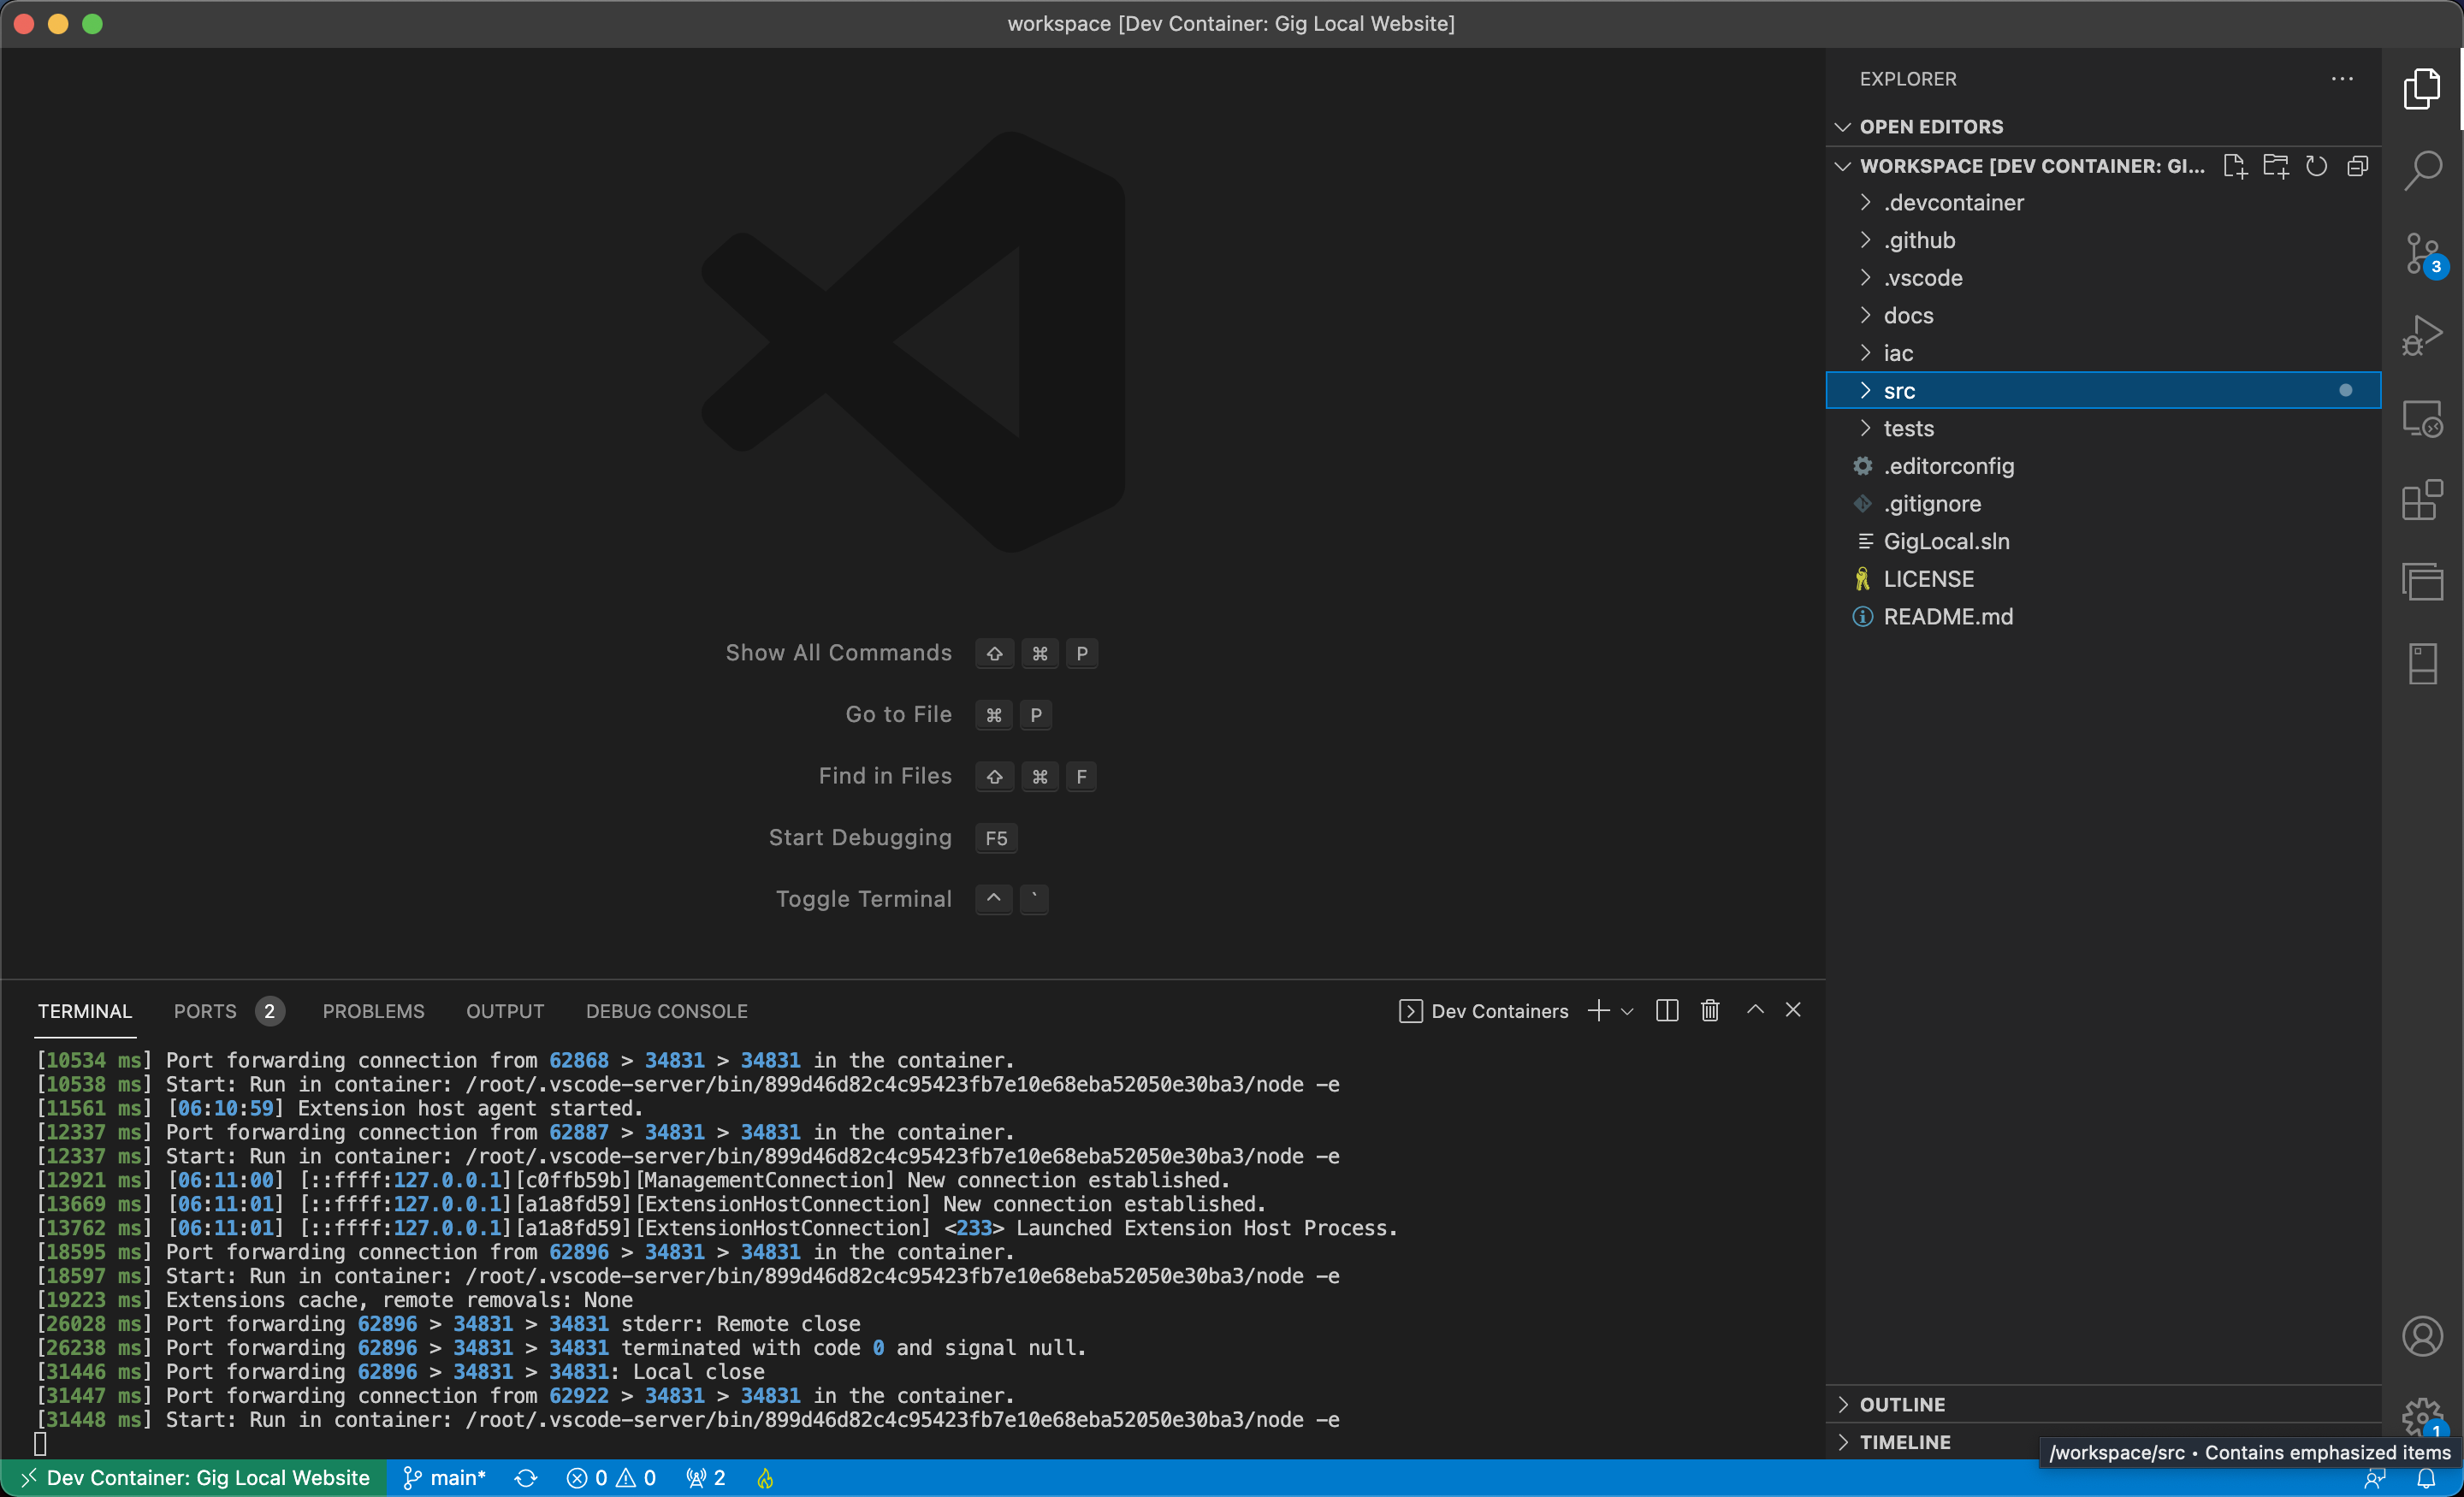The image size is (2464, 1497).
Task: Add a new terminal with plus icon
Action: pos(1599,1011)
